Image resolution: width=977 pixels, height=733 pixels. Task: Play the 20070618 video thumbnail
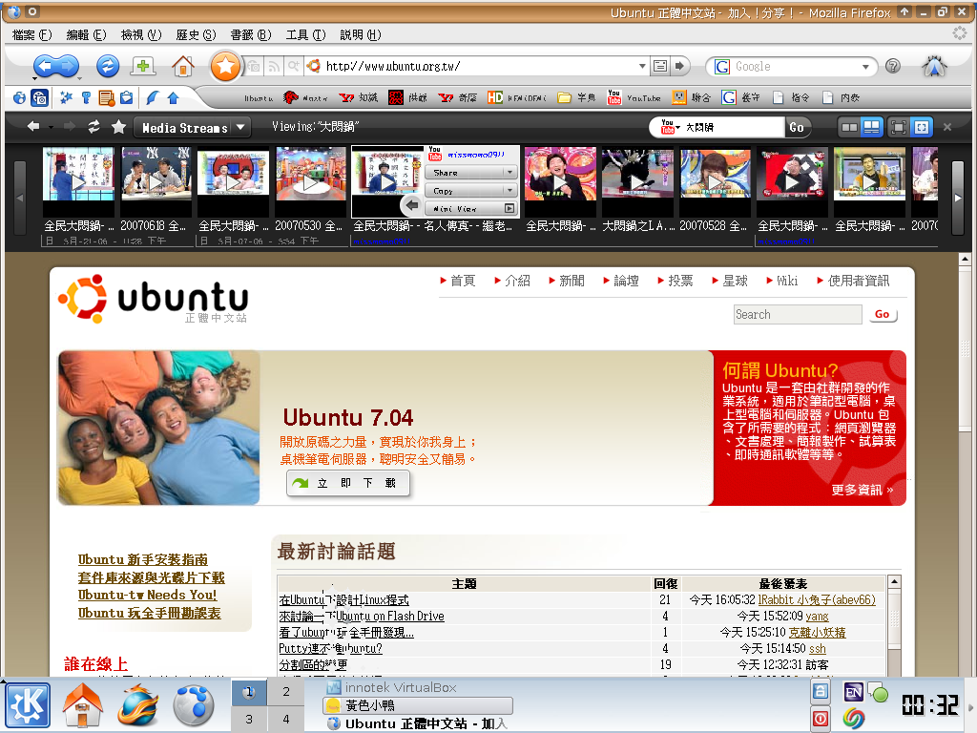tap(156, 181)
